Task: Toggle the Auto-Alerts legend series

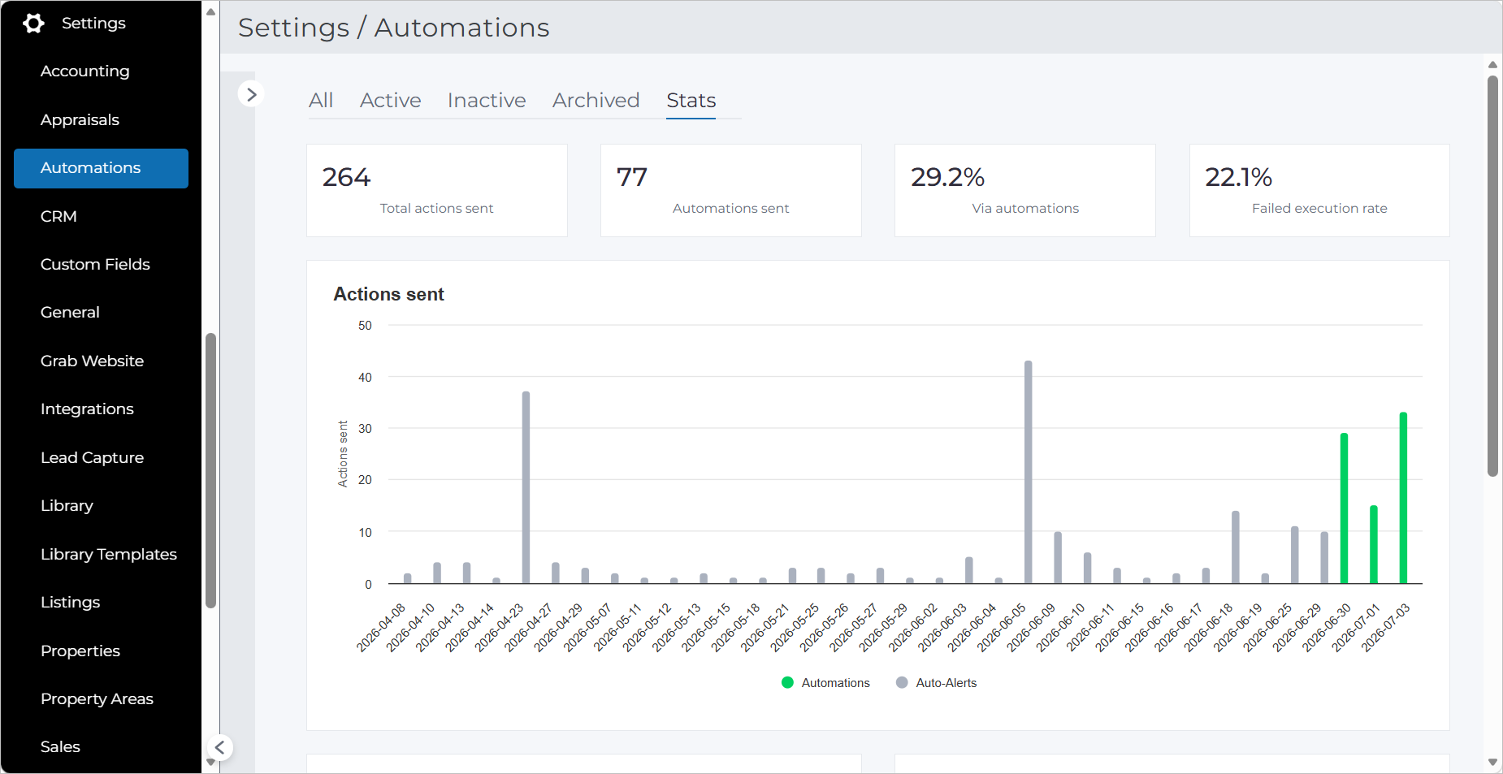Action: 936,683
